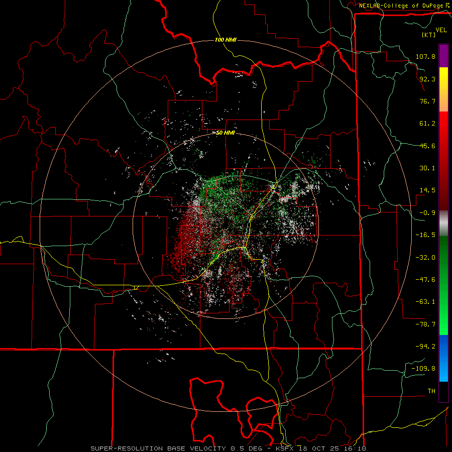Viewport: 452px width, 452px height.
Task: Click the Super-Resolution Base Velocity caption text
Action: [228, 448]
